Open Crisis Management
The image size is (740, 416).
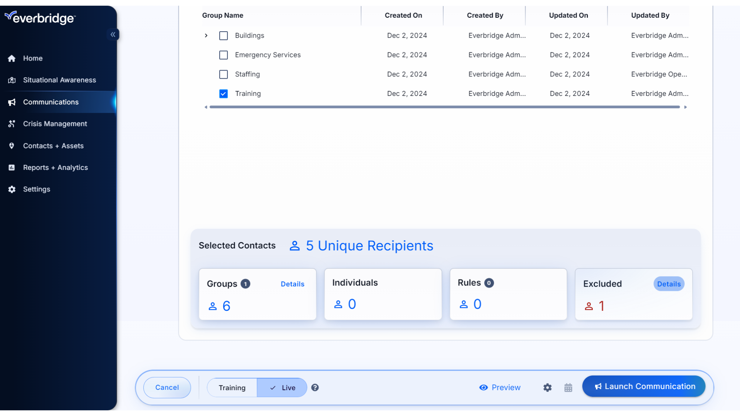(55, 124)
